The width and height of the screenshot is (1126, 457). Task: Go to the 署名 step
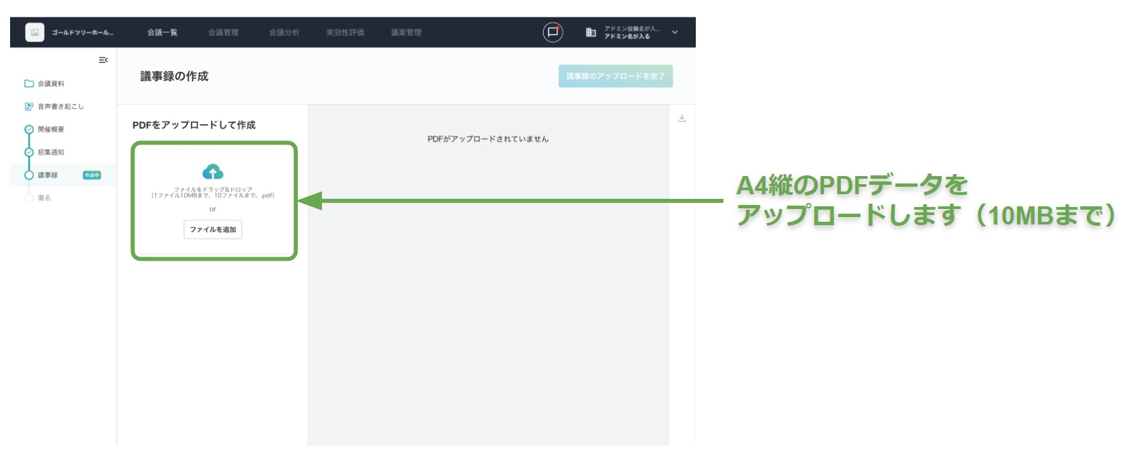(44, 198)
